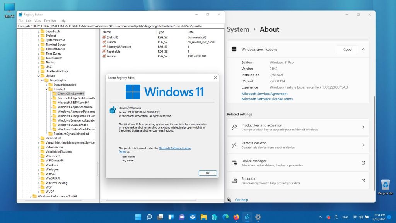Image resolution: width=396 pixels, height=223 pixels.
Task: Launch Microsoft Edge from the taskbar
Action: point(225,217)
